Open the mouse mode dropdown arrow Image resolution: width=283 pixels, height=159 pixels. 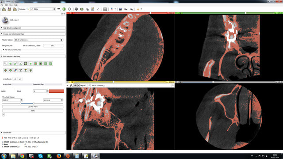coord(115,9)
